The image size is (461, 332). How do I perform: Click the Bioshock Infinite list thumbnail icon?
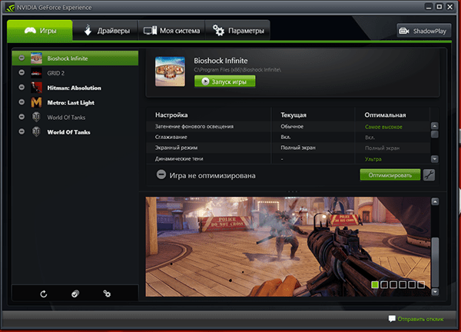click(36, 58)
